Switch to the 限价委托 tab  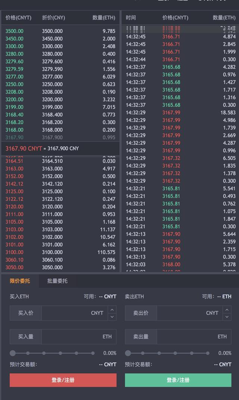(20, 281)
